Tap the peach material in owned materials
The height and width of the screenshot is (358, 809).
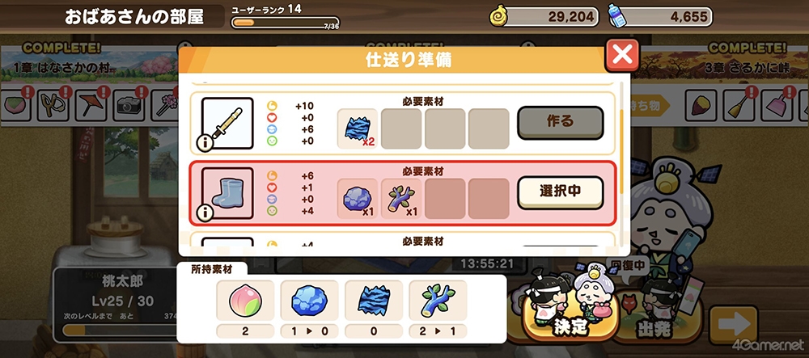tap(245, 302)
